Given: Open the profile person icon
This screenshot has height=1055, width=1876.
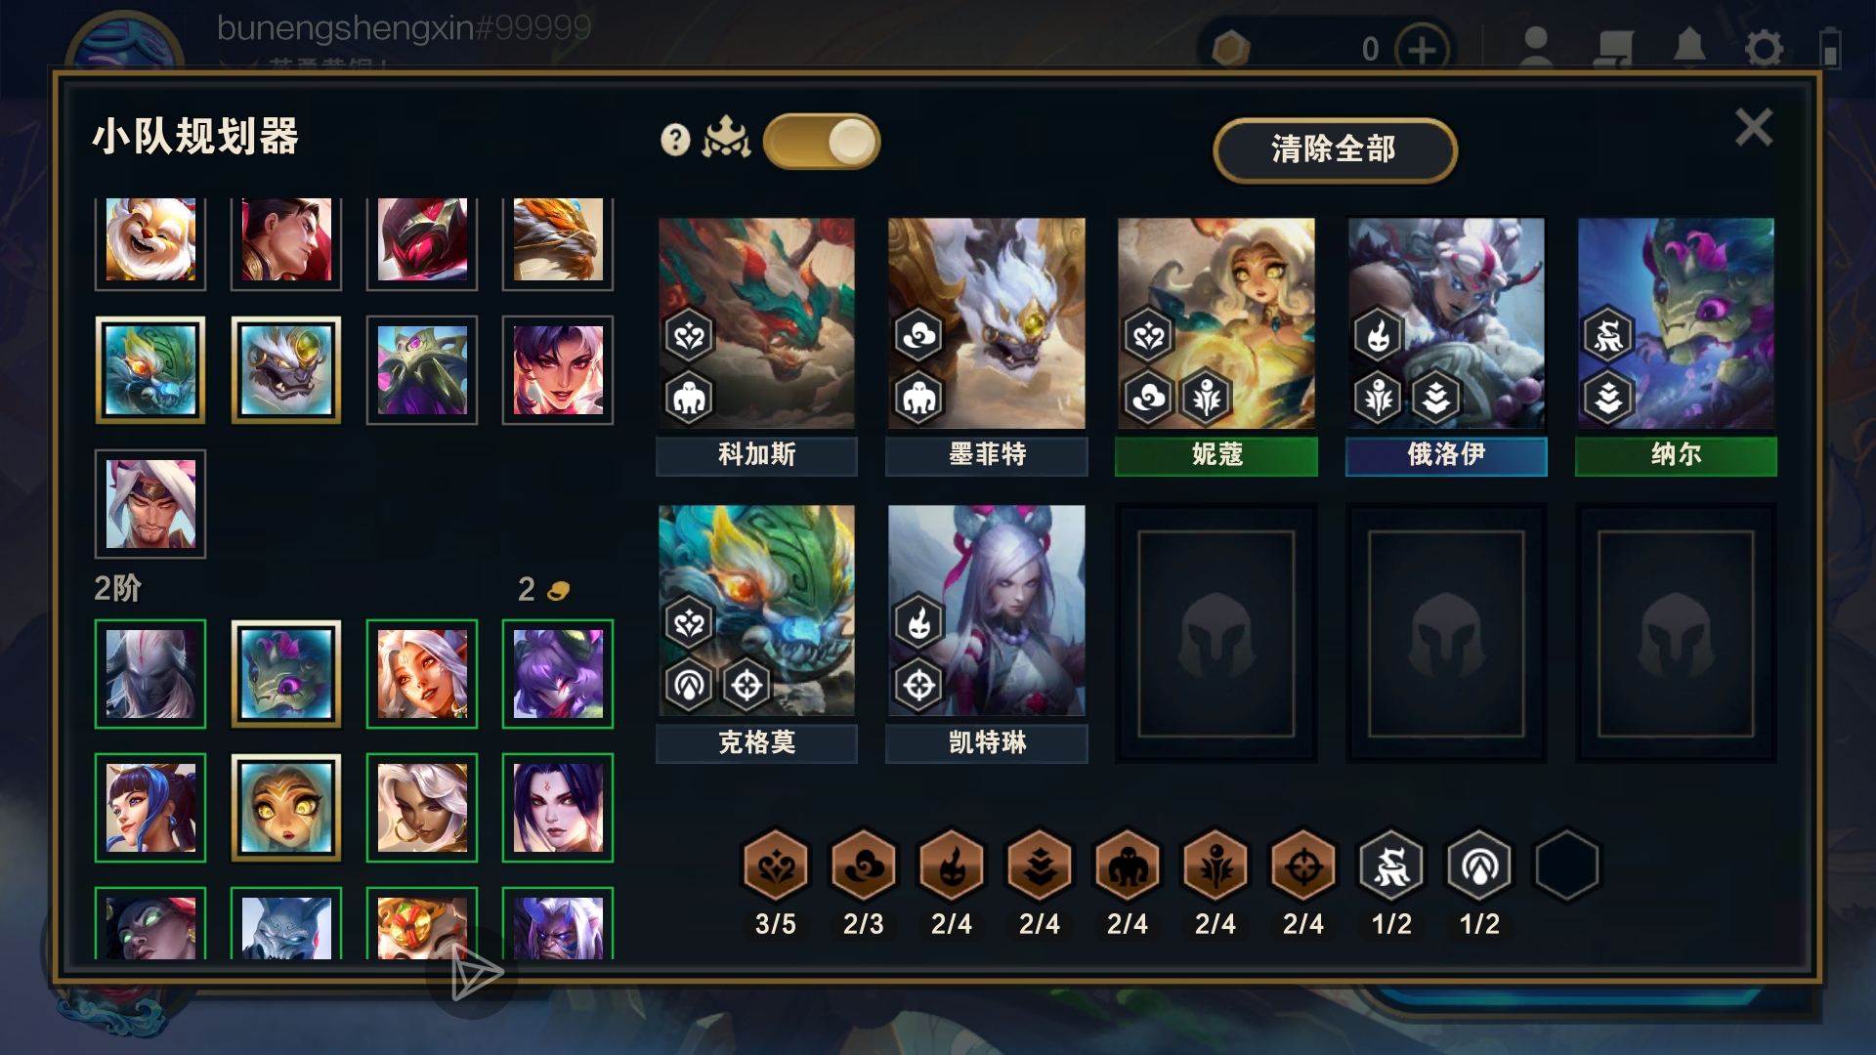Looking at the screenshot, I should coord(1536,46).
